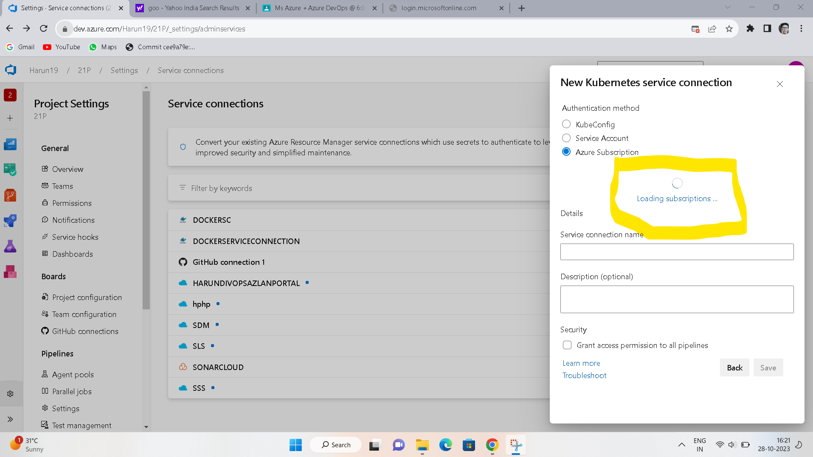
Task: Open Chrome's three-dot browser menu
Action: pos(802,28)
